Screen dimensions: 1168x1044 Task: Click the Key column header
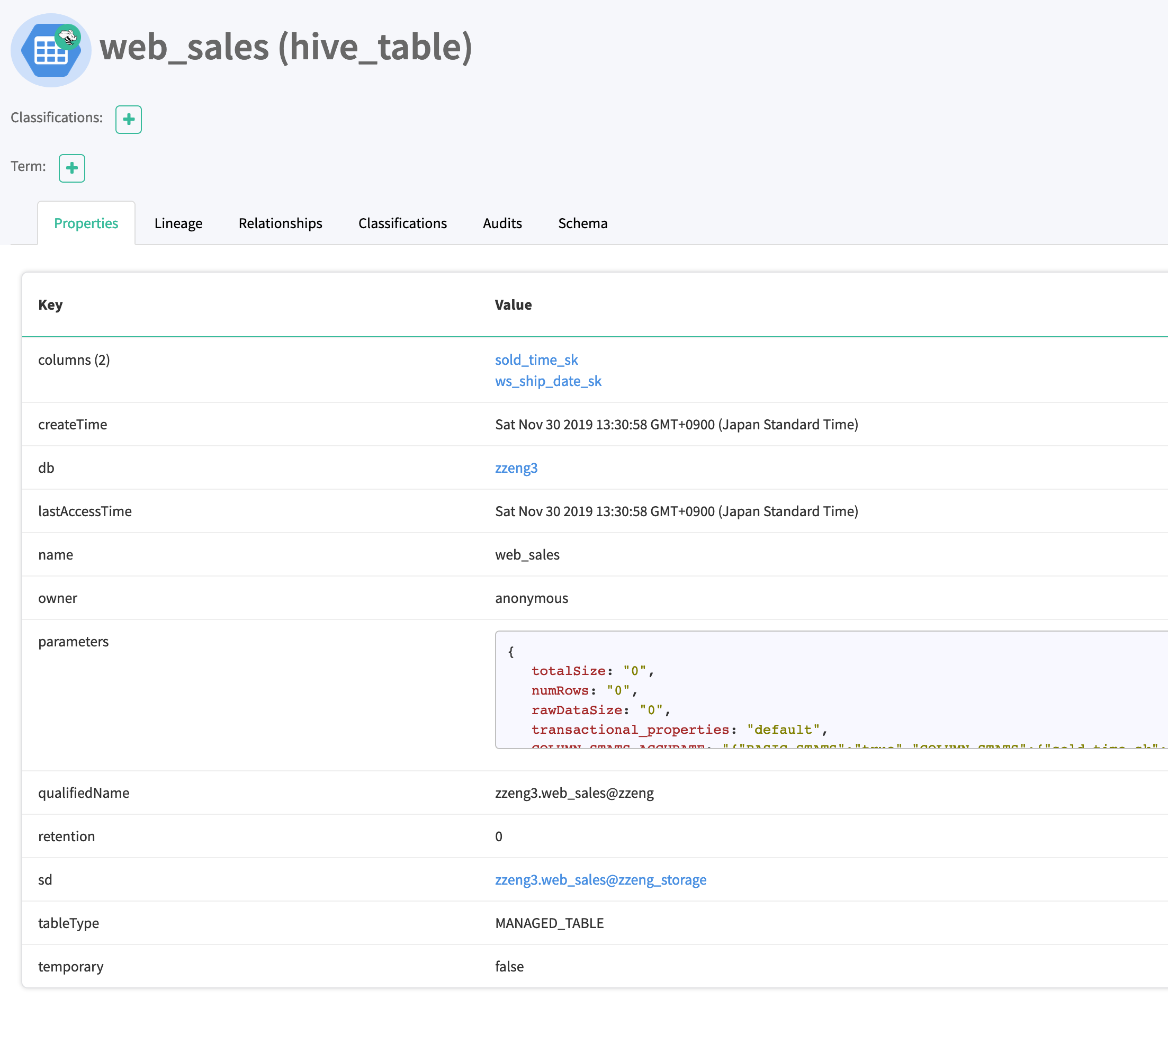click(50, 304)
